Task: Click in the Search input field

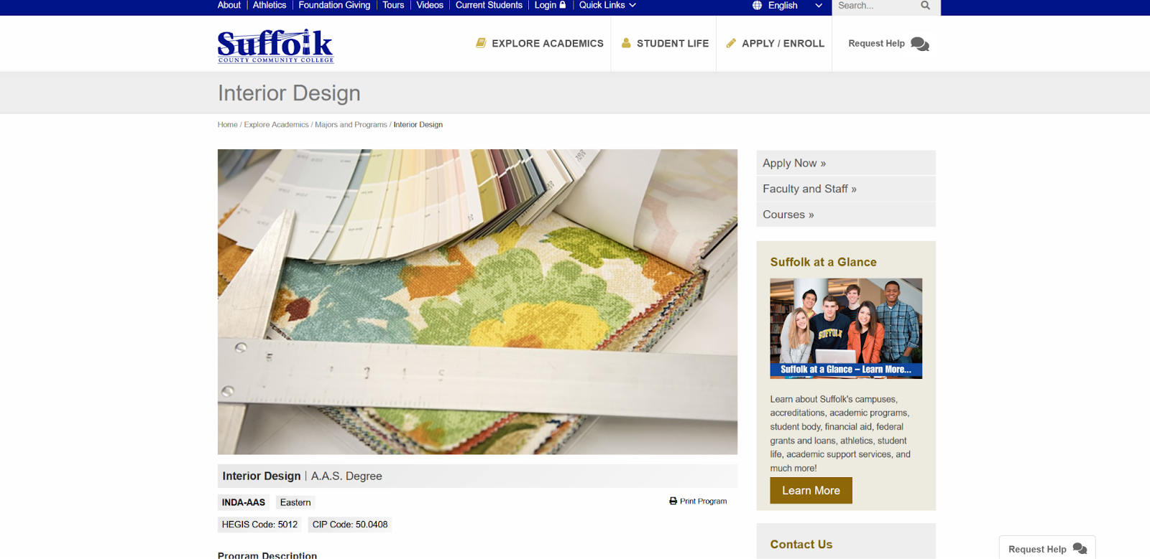Action: [x=877, y=6]
